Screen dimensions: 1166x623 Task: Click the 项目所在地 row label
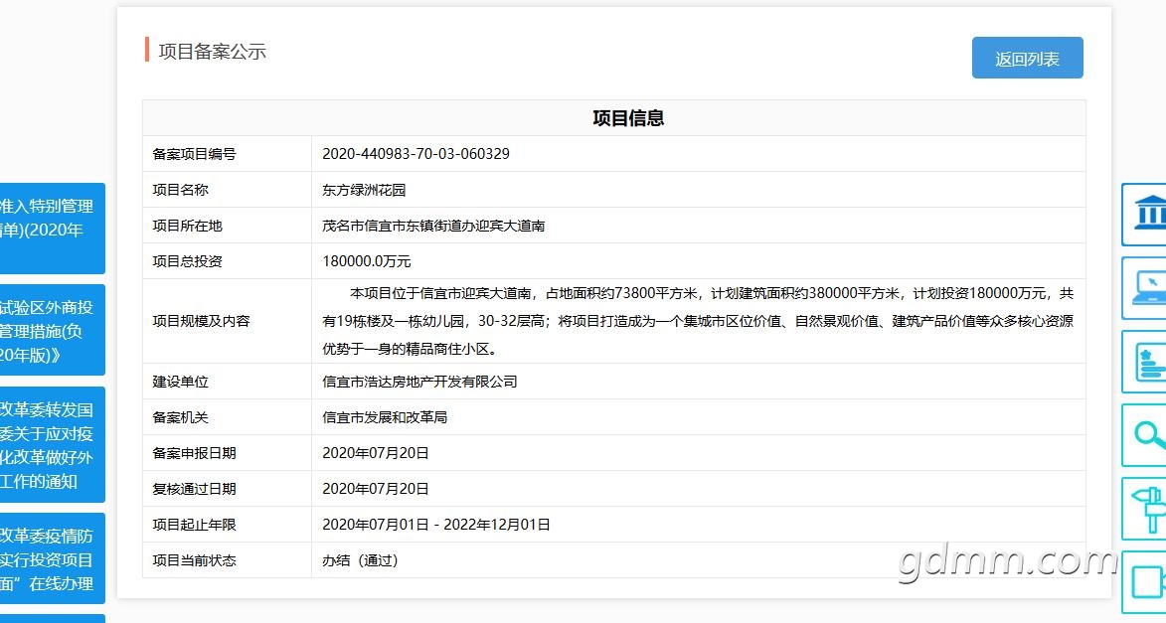pos(188,226)
